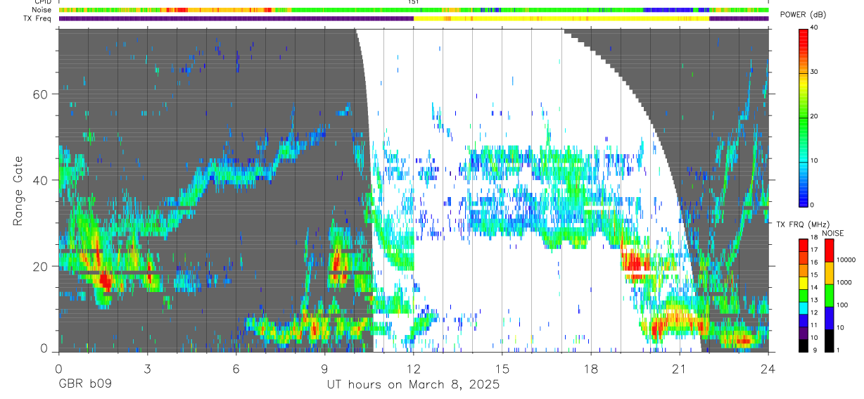This screenshot has width=864, height=399.
Task: Click the 'TX Freq' strip label at top
Action: pyautogui.click(x=38, y=18)
